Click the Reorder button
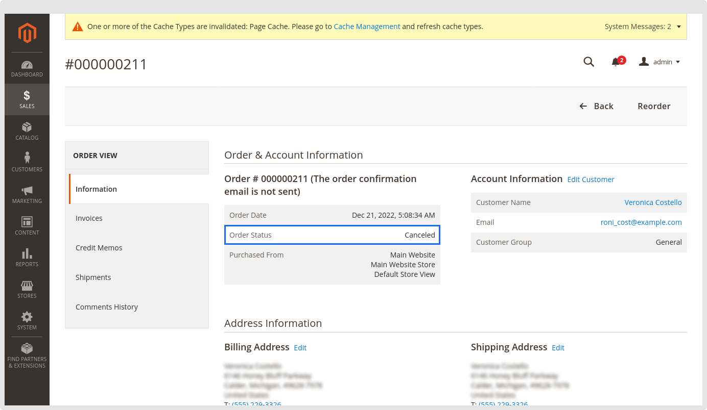The height and width of the screenshot is (410, 707). point(654,106)
